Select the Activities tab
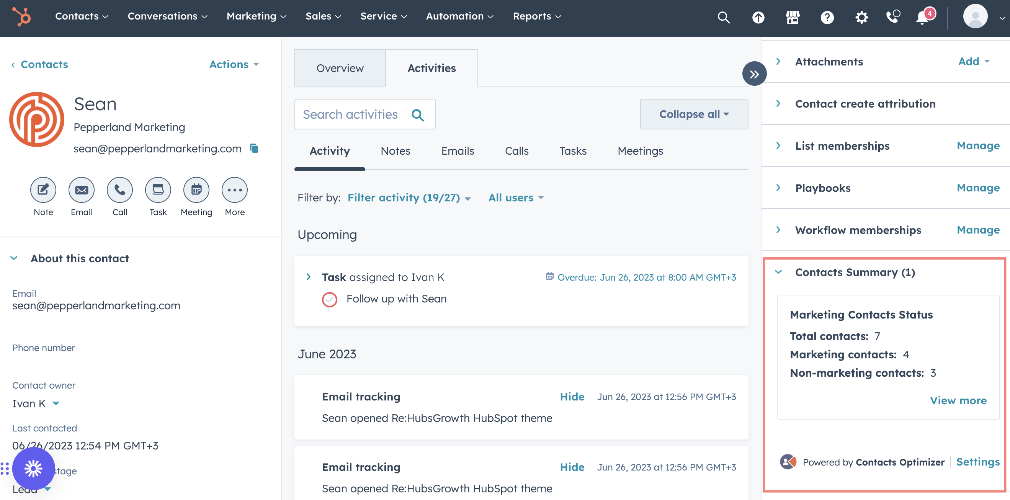The width and height of the screenshot is (1010, 500). point(431,68)
